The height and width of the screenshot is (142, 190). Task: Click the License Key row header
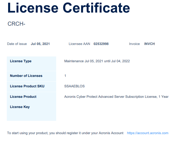20,107
